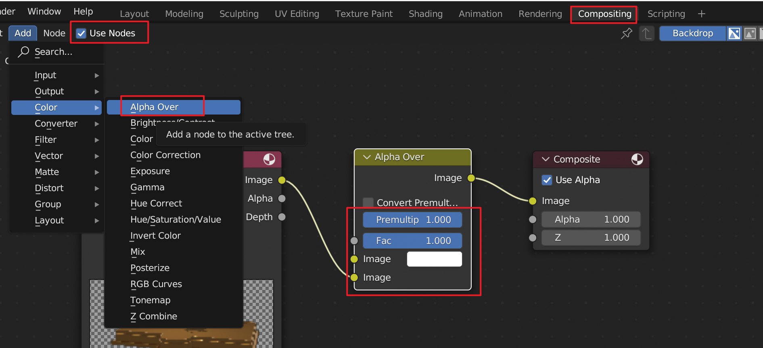Click the magnifier icon beside Search
This screenshot has width=763, height=348.
pos(23,52)
